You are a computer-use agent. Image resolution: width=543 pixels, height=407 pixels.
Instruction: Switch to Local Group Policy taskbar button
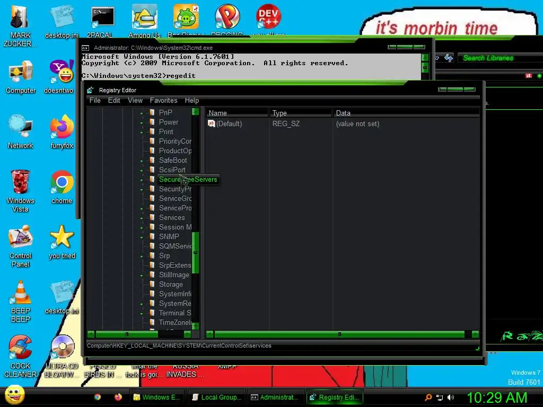217,397
